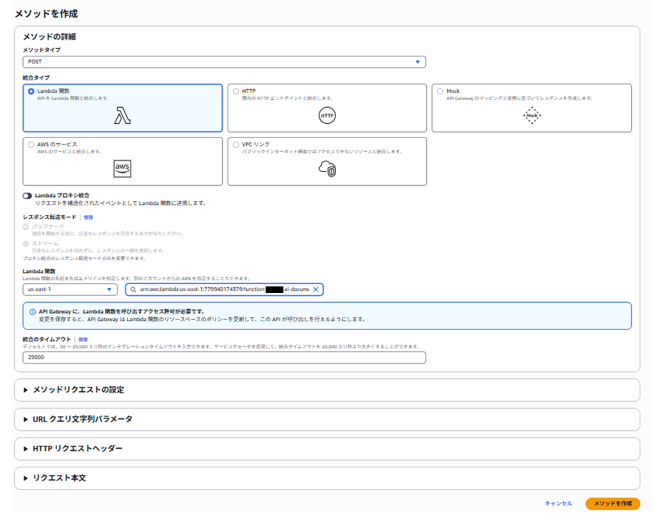Select the Lambda 関数 integration type
The height and width of the screenshot is (520, 654).
[x=123, y=108]
